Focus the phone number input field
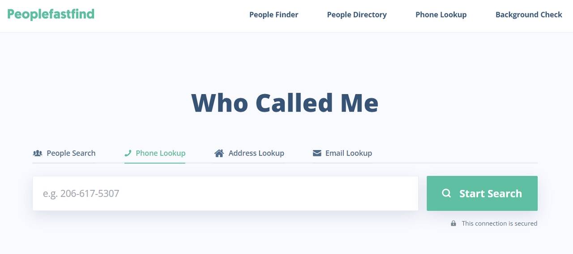Screen dimensions: 573x254 225,194
